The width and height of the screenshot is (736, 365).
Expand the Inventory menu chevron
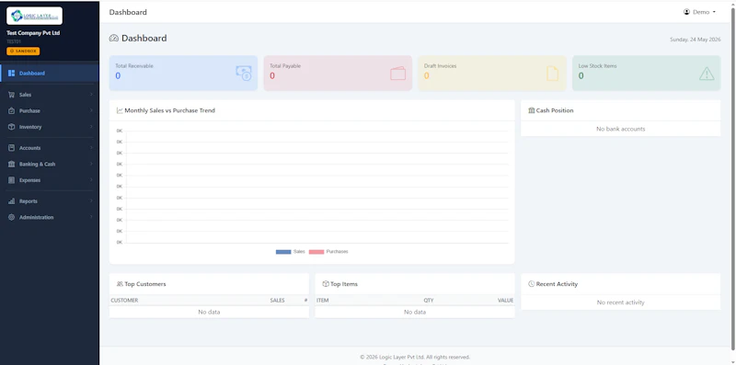[x=91, y=127]
